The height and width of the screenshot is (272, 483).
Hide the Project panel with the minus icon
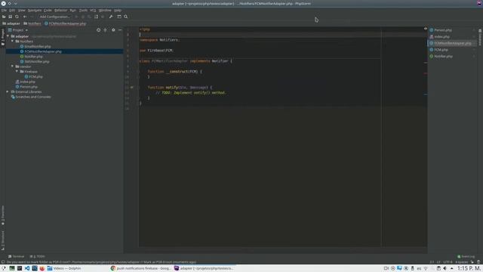tap(120, 30)
